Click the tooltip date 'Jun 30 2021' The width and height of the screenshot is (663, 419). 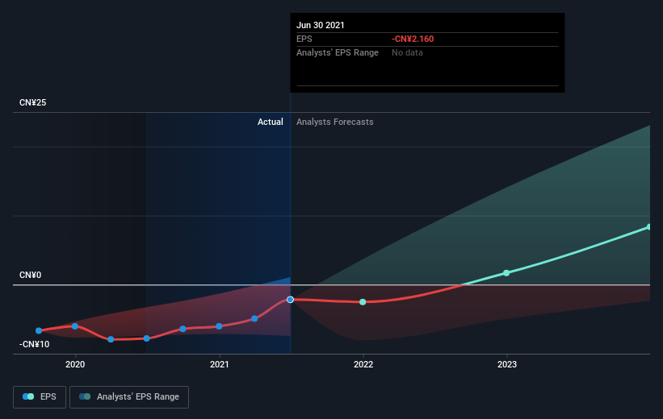(x=321, y=25)
